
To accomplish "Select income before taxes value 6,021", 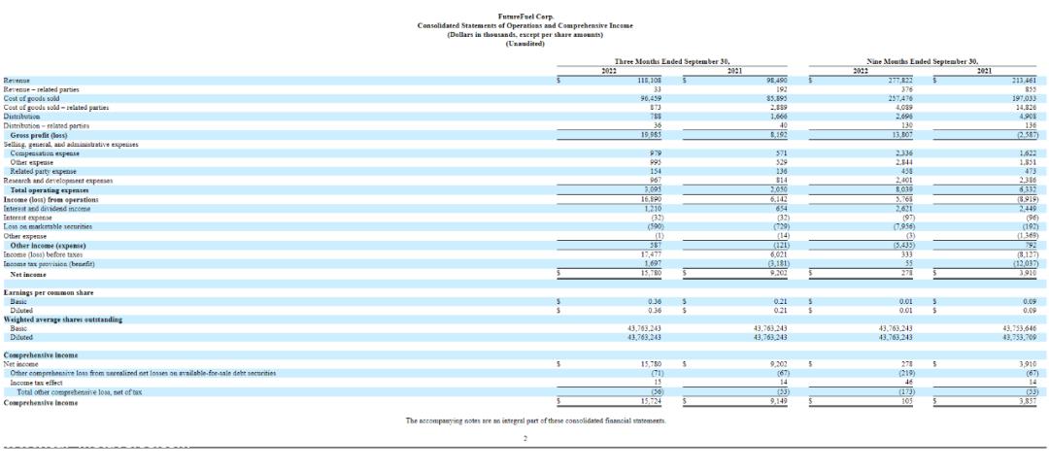I will [x=780, y=254].
